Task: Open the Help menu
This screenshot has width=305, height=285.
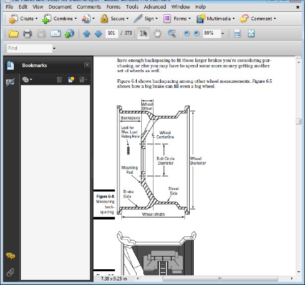Action: pos(200,7)
